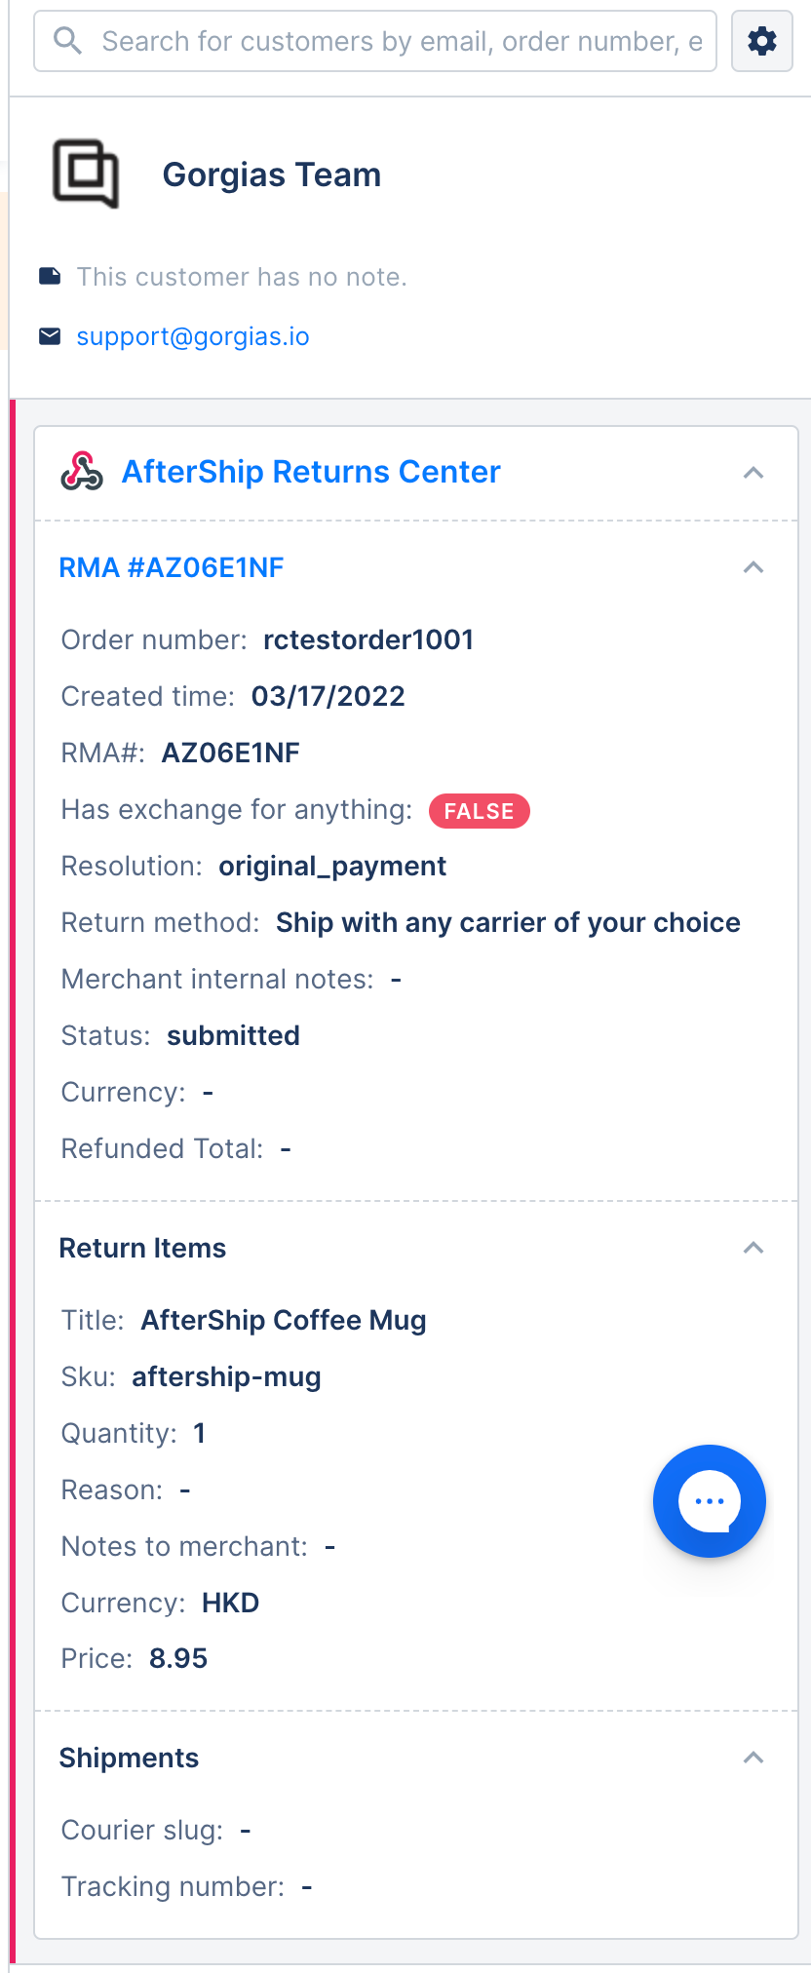Viewport: 811px width, 1973px height.
Task: Collapse the RMA #AZ06E1NF section
Action: [x=753, y=567]
